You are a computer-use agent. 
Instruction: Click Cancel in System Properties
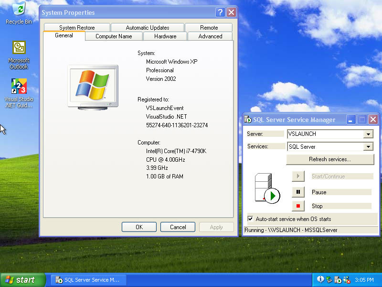click(x=178, y=227)
